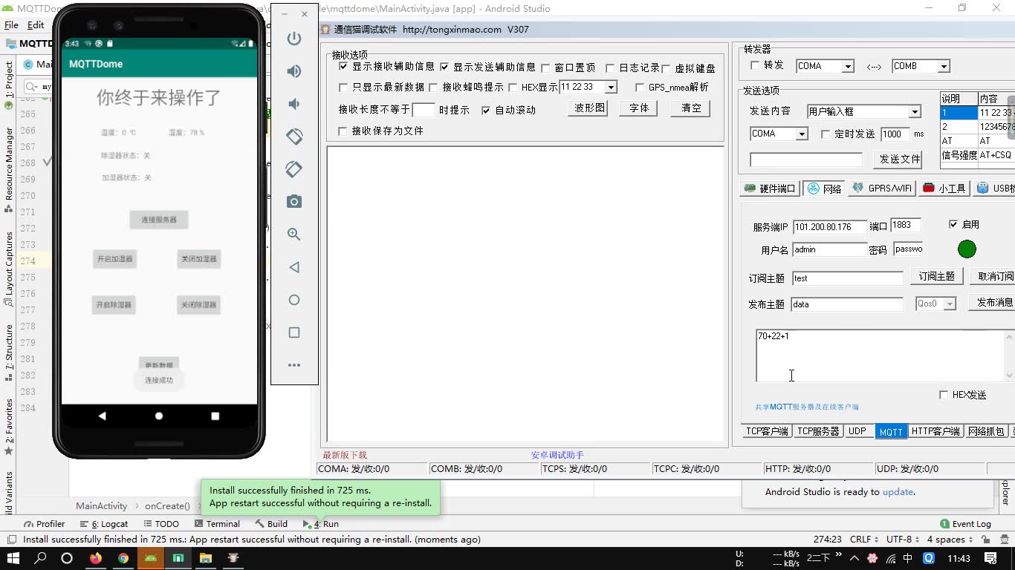This screenshot has width=1015, height=570.
Task: Click the 订阅主题 button
Action: pyautogui.click(x=936, y=276)
